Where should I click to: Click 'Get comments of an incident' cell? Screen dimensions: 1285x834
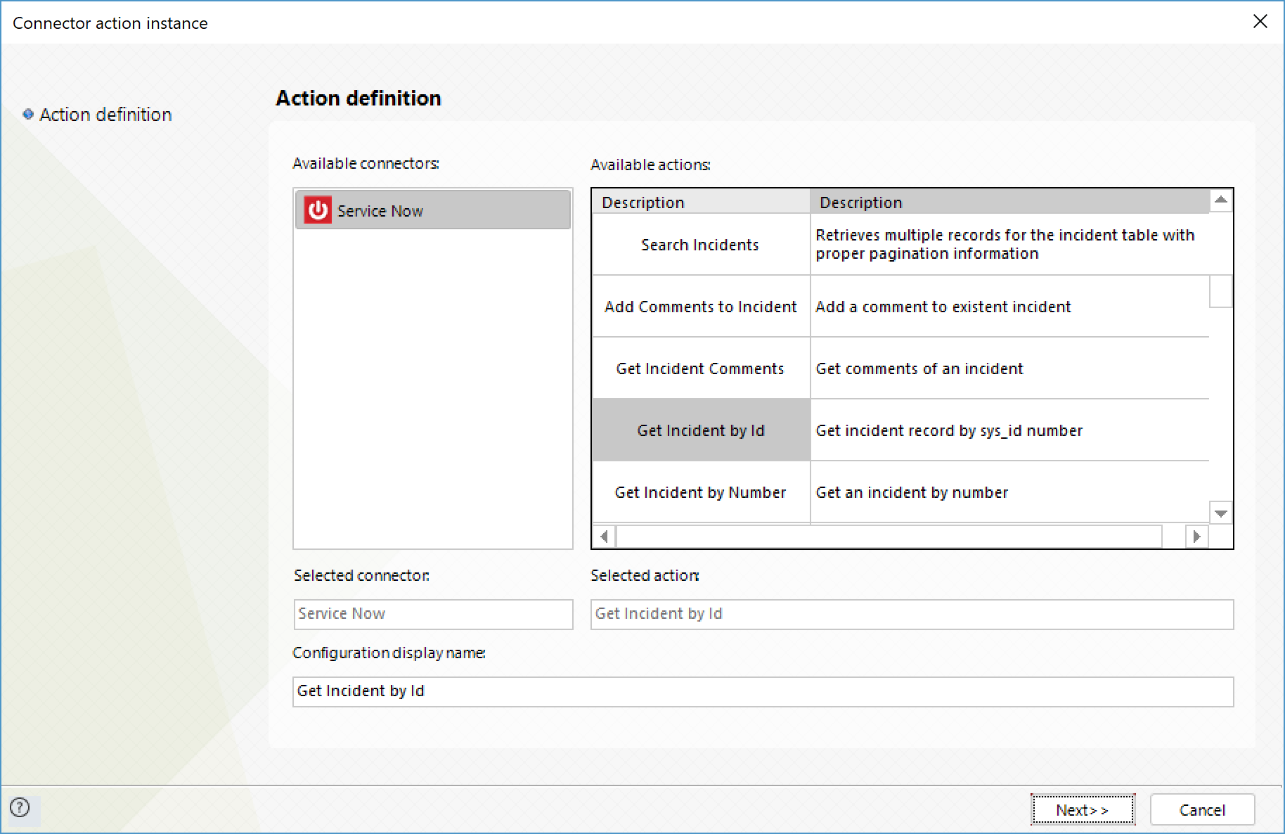pyautogui.click(x=1009, y=368)
